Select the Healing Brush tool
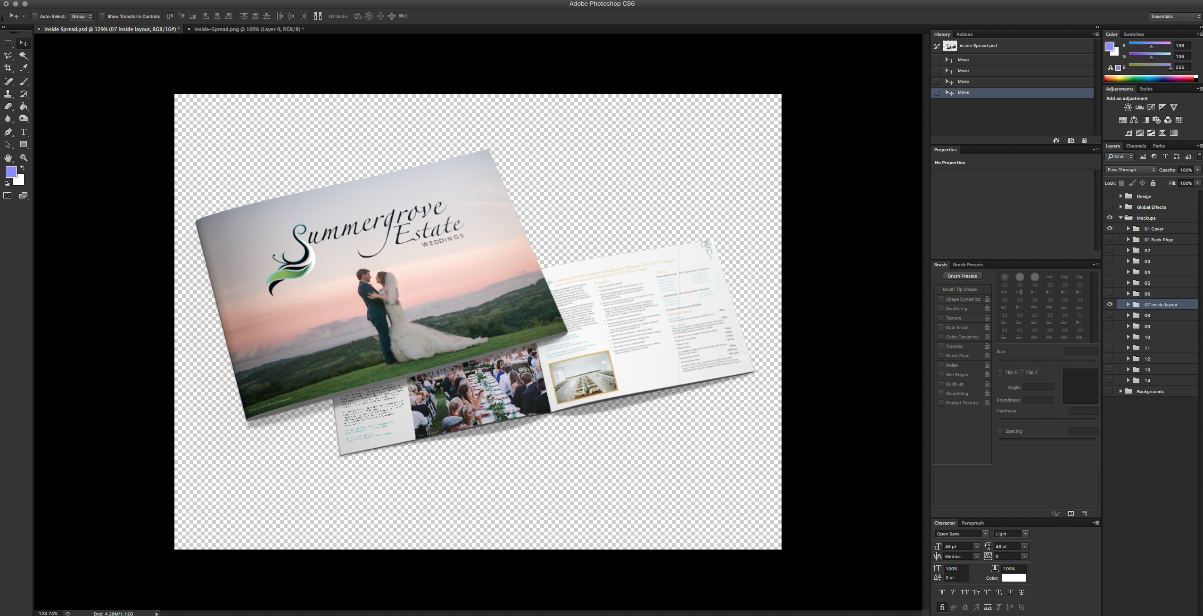 click(8, 82)
